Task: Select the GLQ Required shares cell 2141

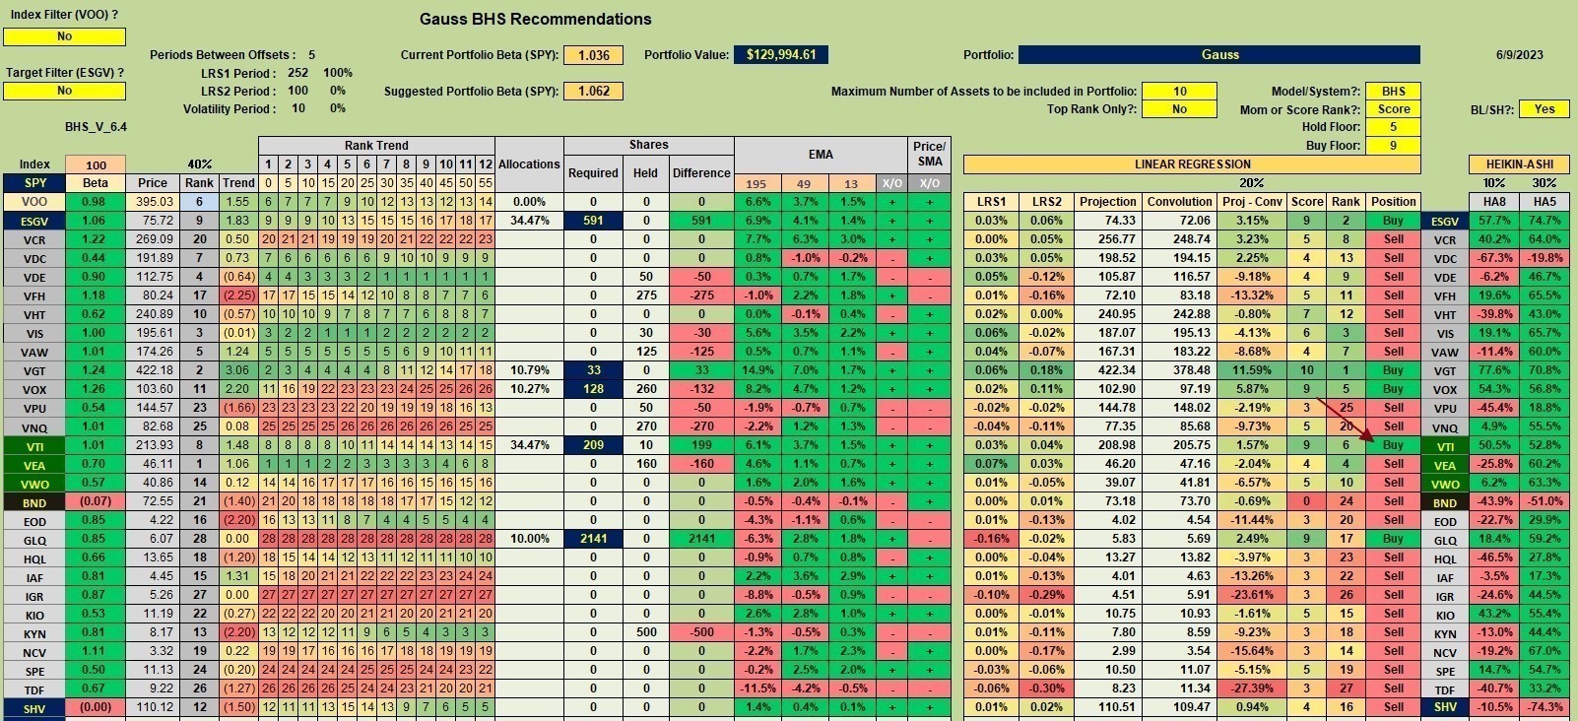Action: pyautogui.click(x=593, y=539)
